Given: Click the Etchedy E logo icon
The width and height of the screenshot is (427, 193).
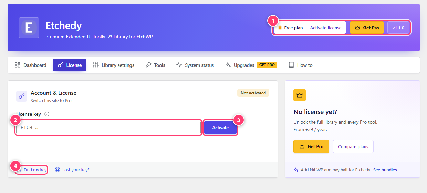Looking at the screenshot, I should [x=29, y=28].
